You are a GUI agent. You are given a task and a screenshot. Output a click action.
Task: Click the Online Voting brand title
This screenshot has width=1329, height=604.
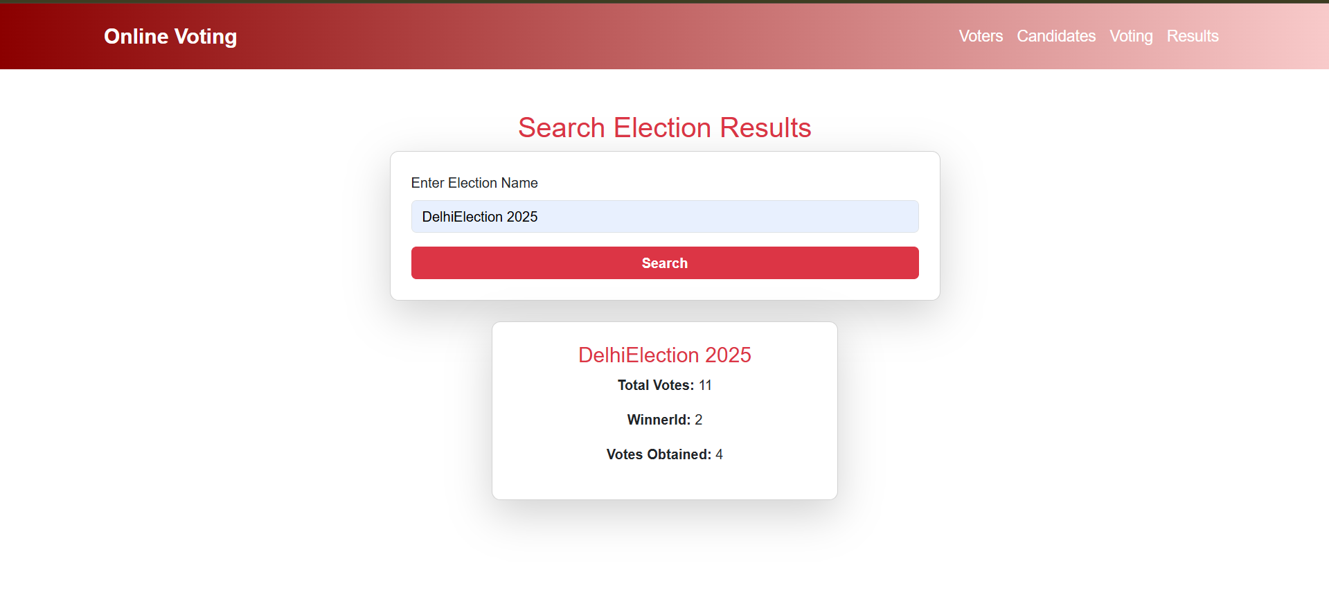[170, 36]
